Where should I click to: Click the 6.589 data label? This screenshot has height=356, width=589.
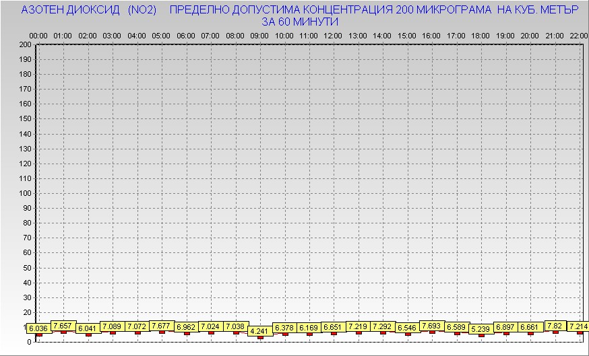[456, 327]
